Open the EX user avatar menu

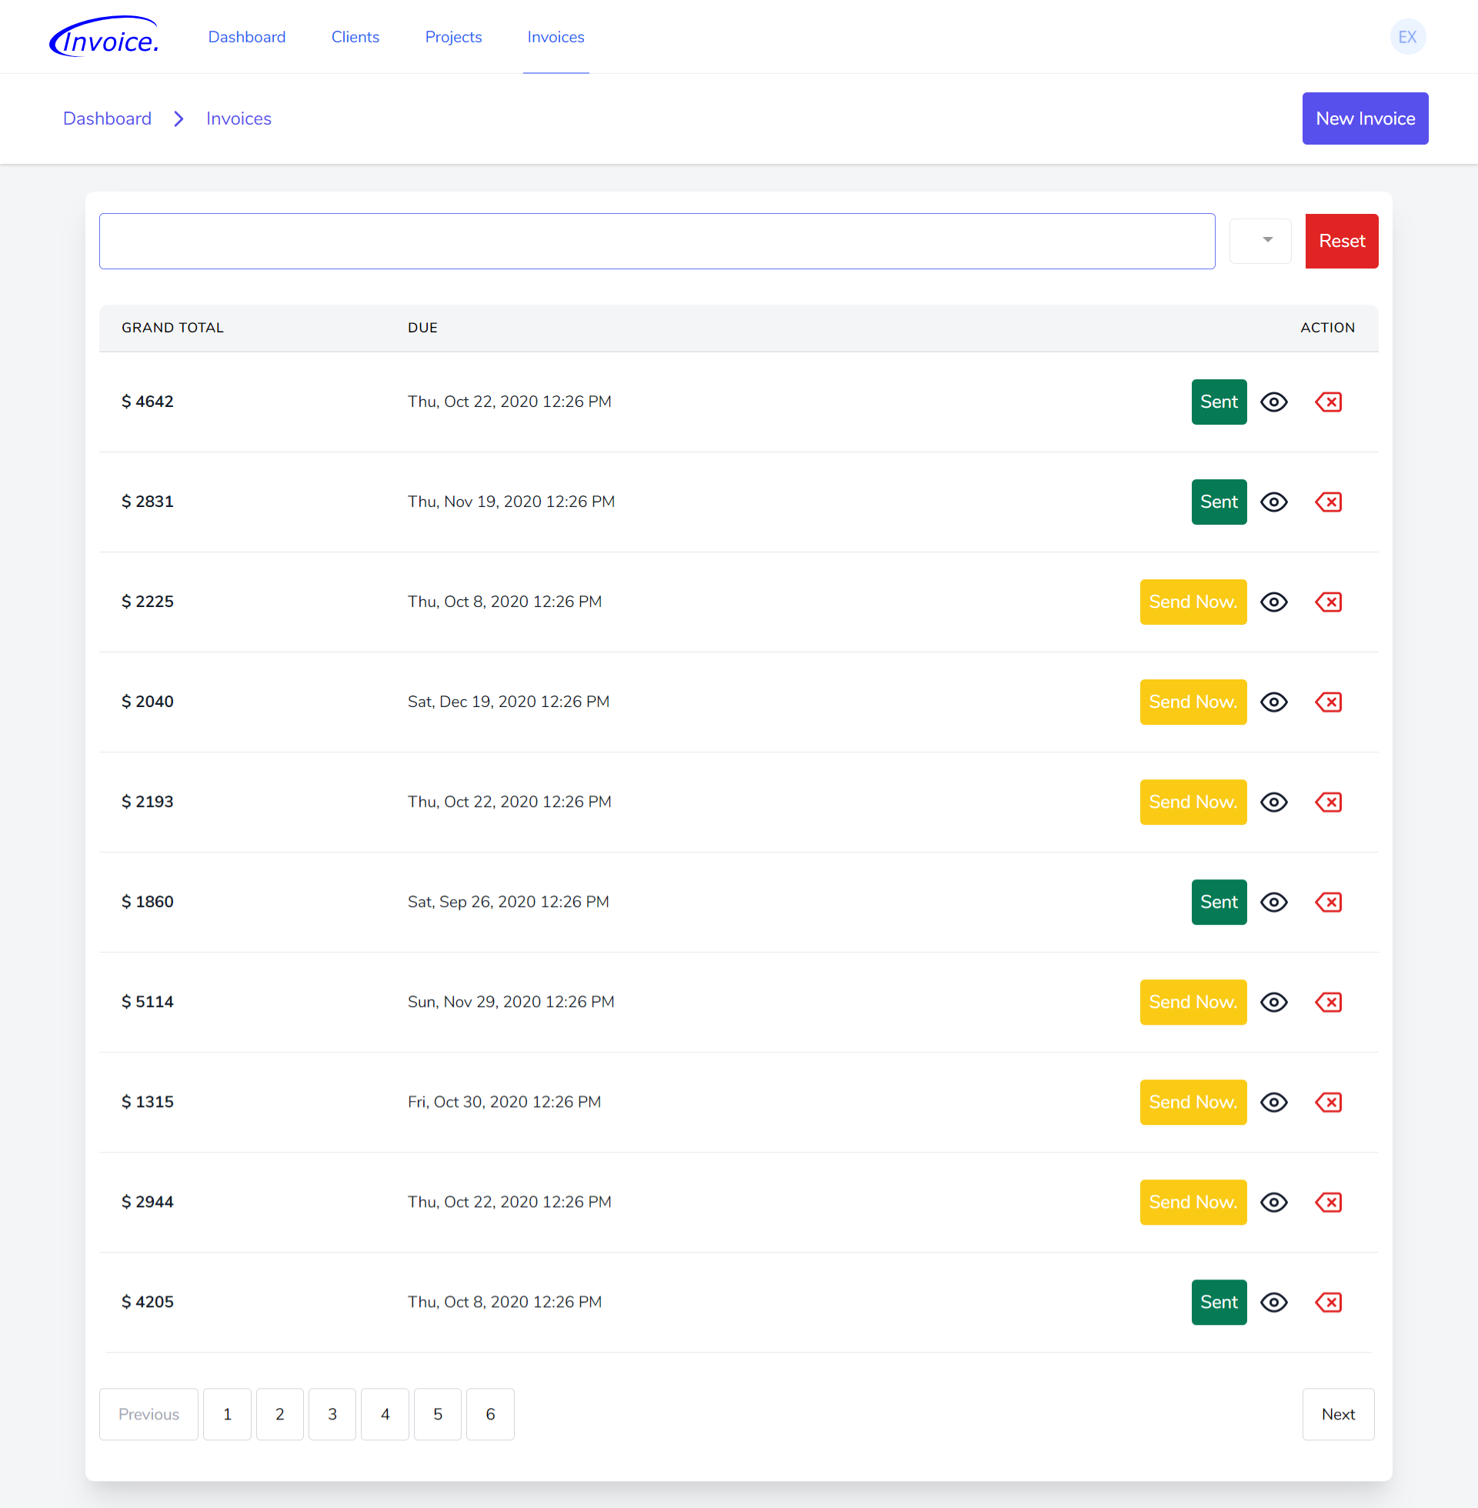1406,37
